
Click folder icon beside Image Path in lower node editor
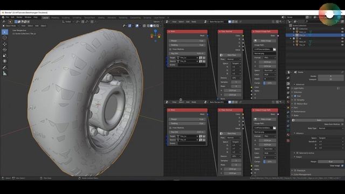pyautogui.click(x=274, y=128)
